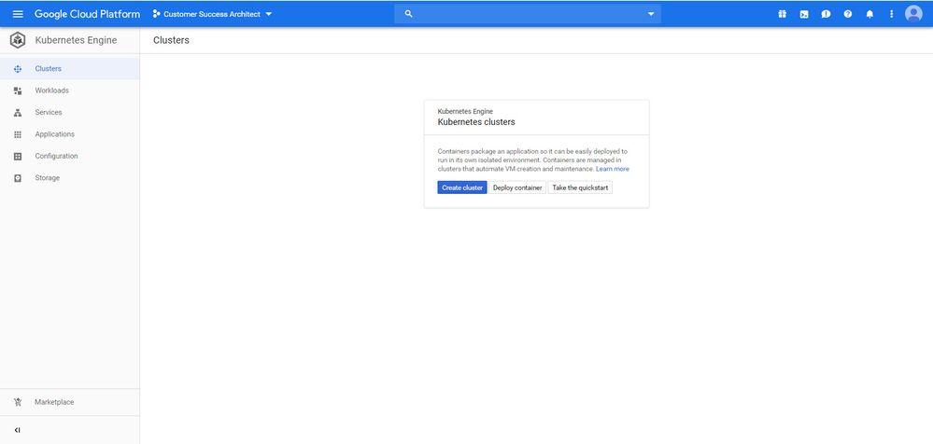Open Applications in the sidebar
The width and height of the screenshot is (933, 444).
70,134
